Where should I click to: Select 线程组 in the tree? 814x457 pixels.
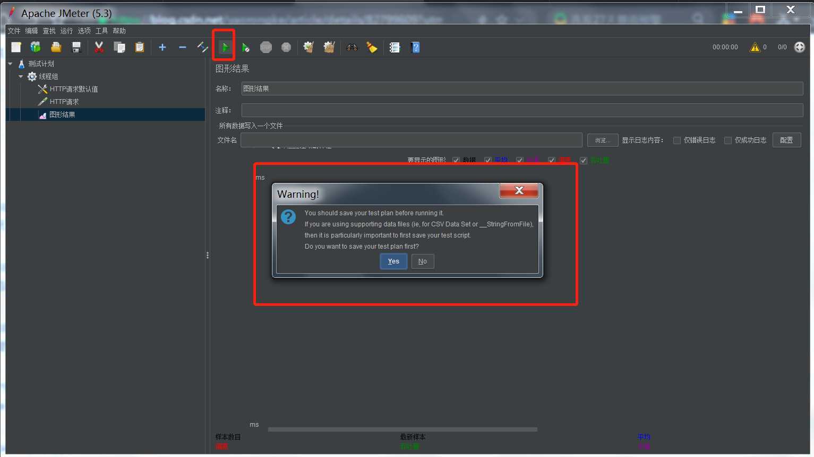(x=48, y=76)
